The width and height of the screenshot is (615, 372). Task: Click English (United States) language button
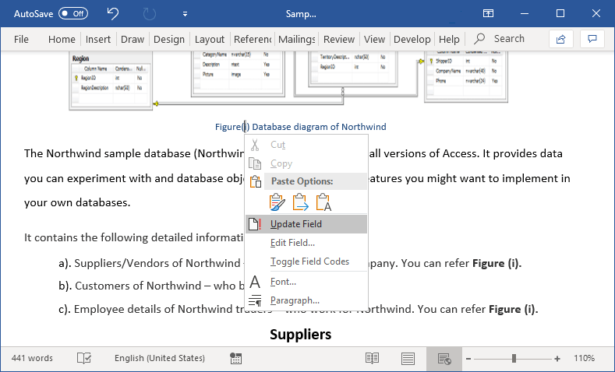tap(160, 358)
